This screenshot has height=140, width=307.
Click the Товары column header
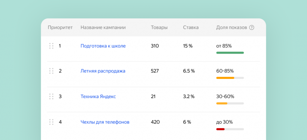(159, 28)
